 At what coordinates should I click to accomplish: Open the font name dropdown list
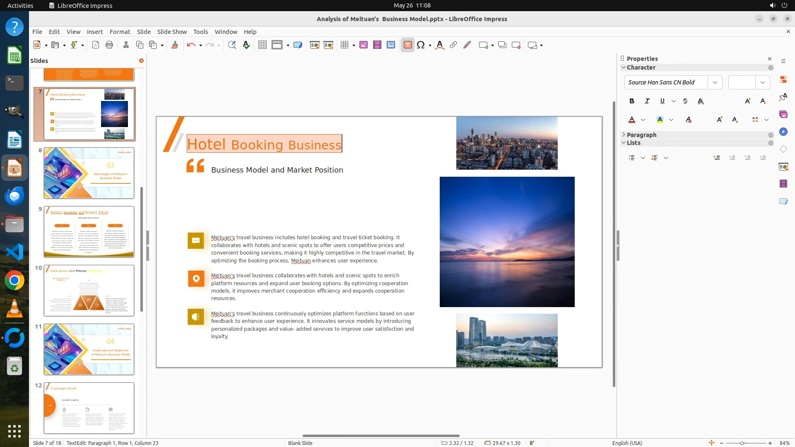tap(715, 82)
